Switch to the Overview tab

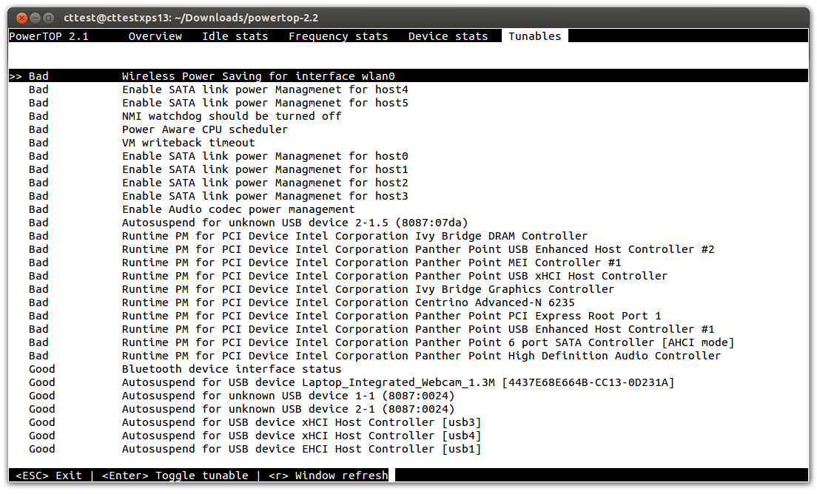155,36
